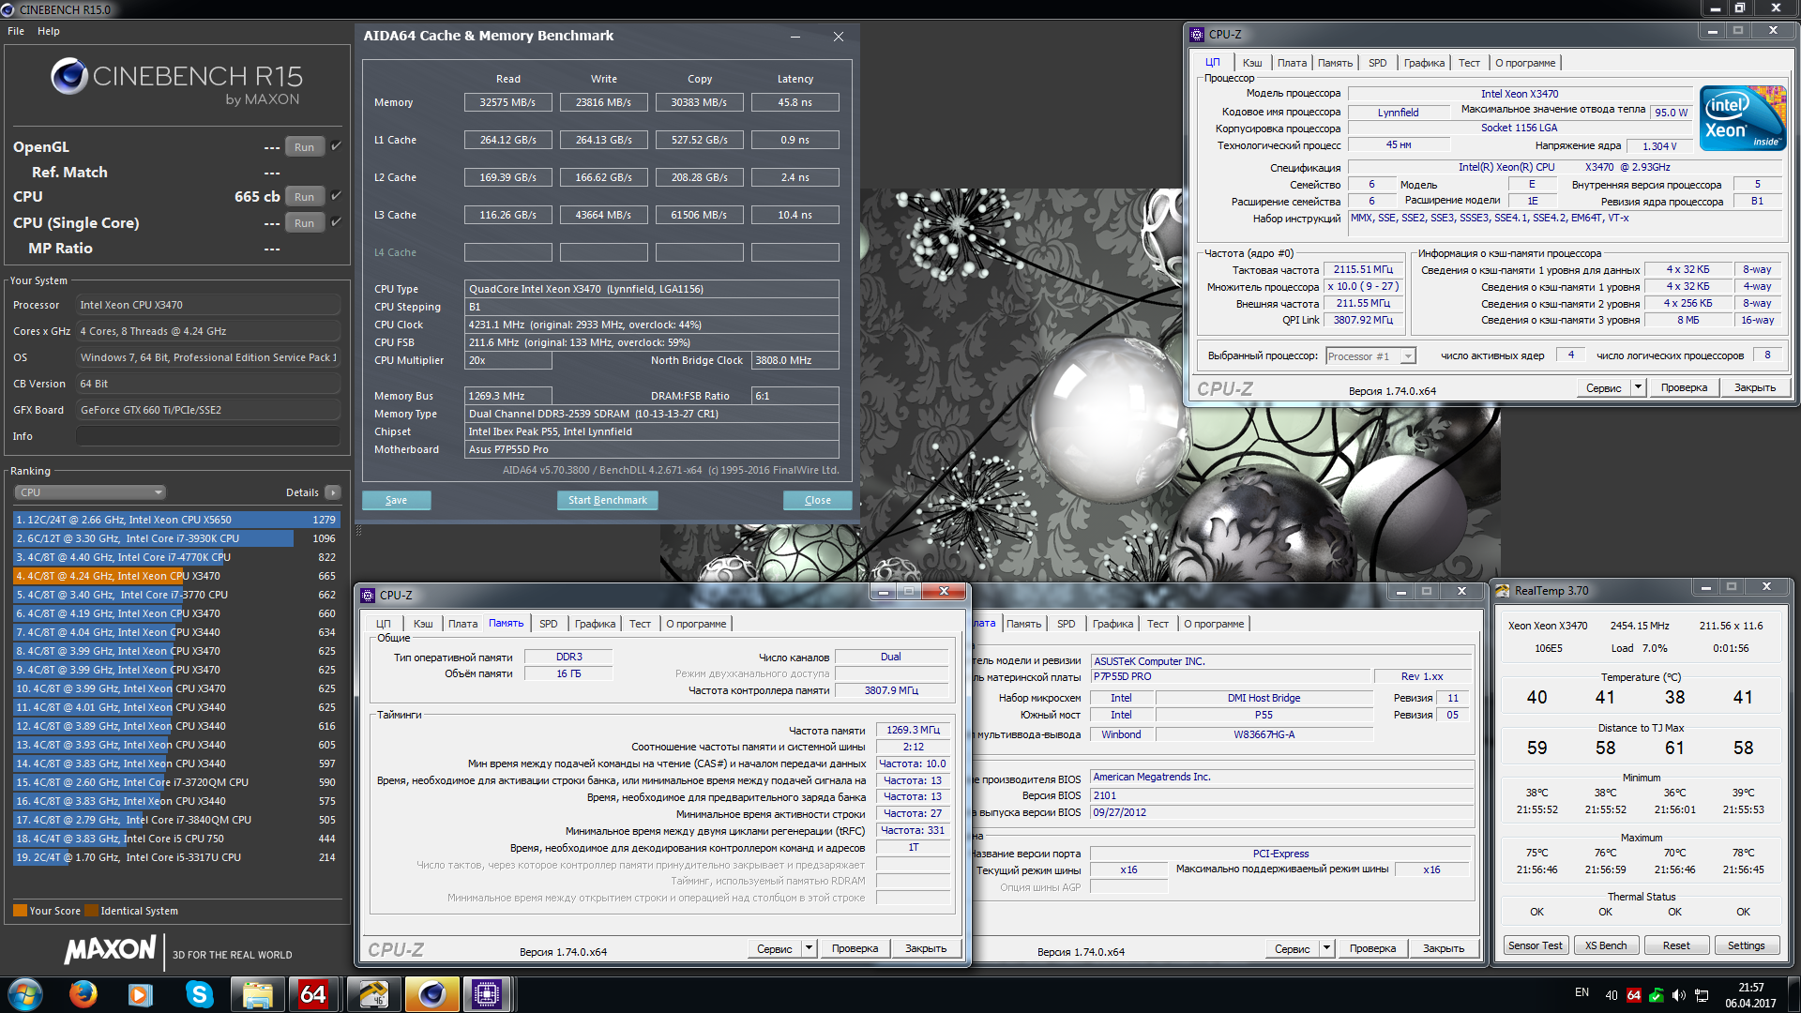
Task: Toggle the OpenGL test checkbox
Action: 336,146
